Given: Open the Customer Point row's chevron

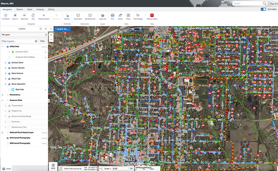Looking at the screenshot, I should click(45, 52).
